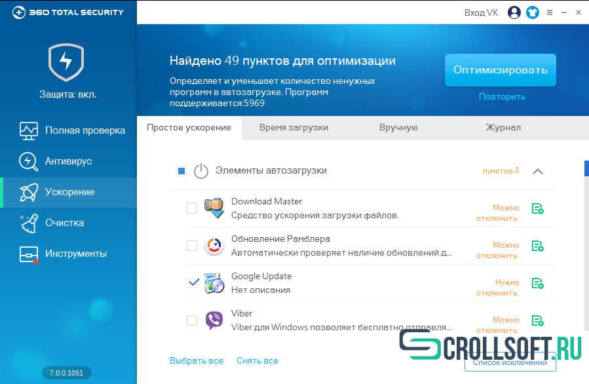
Task: Check the Обновление Рамблера checkbox
Action: pos(192,246)
